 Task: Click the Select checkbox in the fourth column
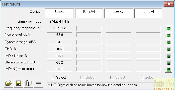coord(141,78)
